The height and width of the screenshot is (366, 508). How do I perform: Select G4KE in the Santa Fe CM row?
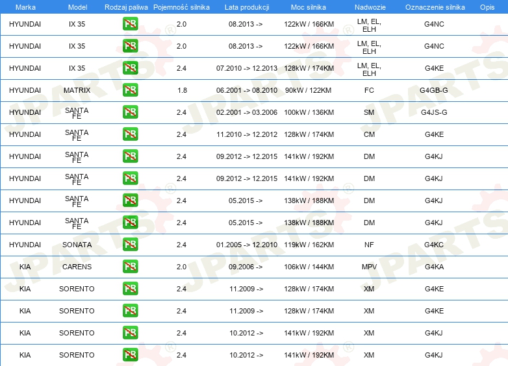(434, 134)
